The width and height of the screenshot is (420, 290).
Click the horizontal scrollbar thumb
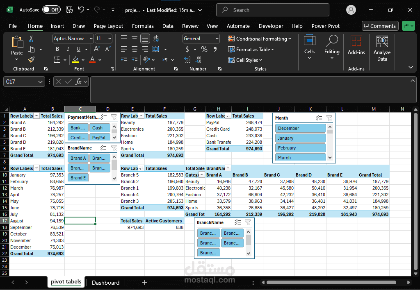[x=331, y=283]
